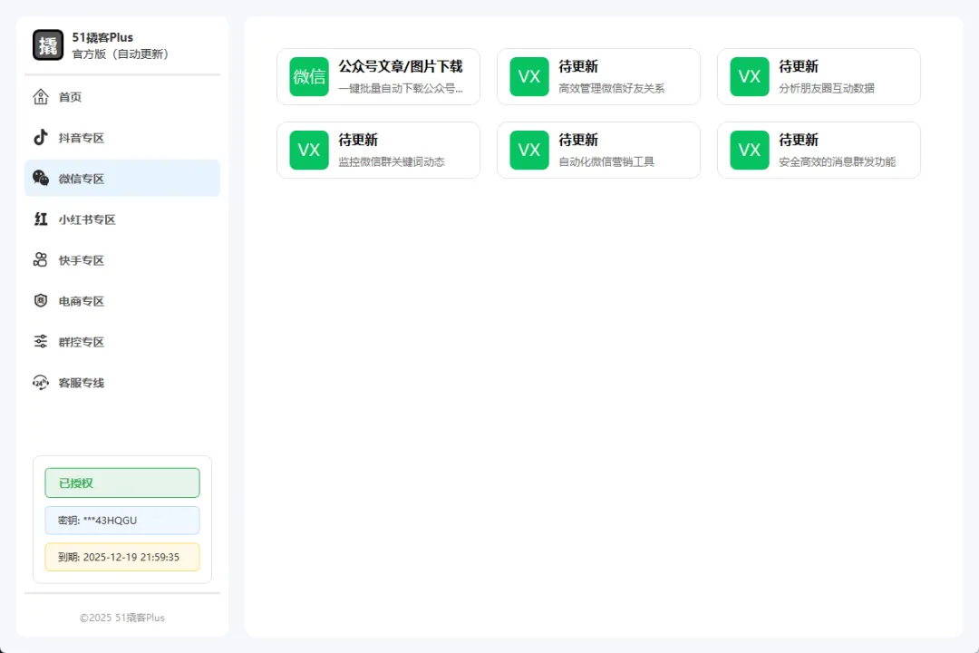Open 群控专区 in the sidebar
This screenshot has height=653, width=979.
[x=122, y=341]
